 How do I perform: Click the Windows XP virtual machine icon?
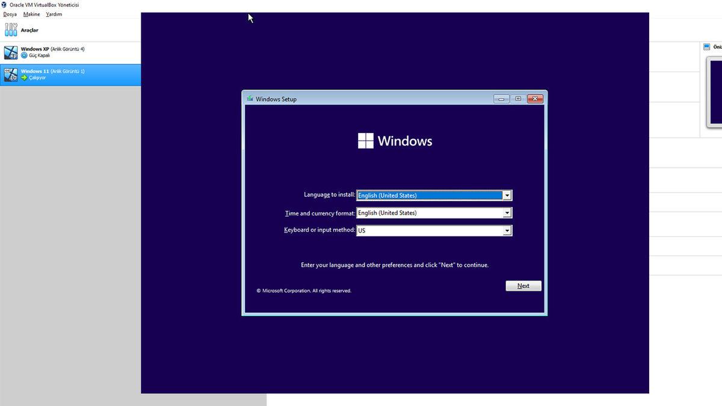click(10, 52)
